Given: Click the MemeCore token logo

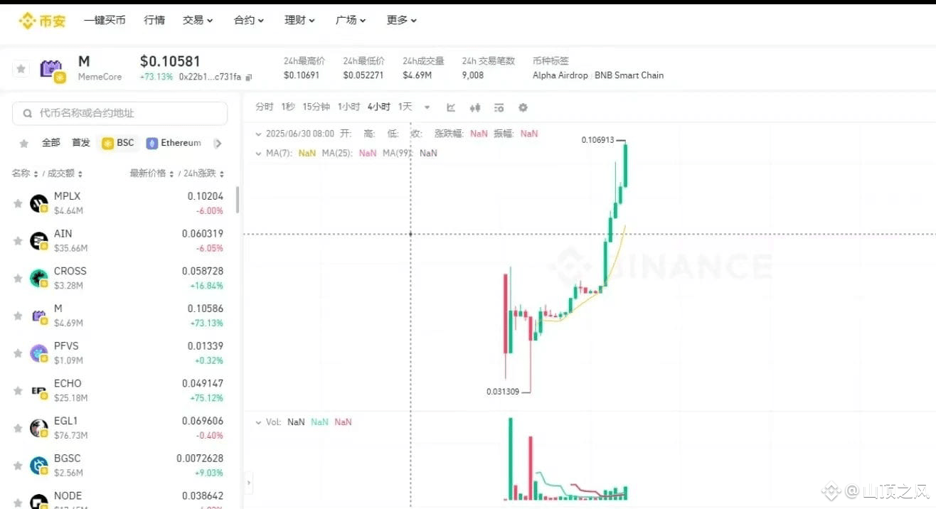Looking at the screenshot, I should (x=53, y=70).
